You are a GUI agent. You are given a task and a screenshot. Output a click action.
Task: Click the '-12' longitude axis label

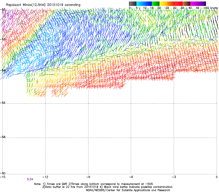tap(45, 177)
